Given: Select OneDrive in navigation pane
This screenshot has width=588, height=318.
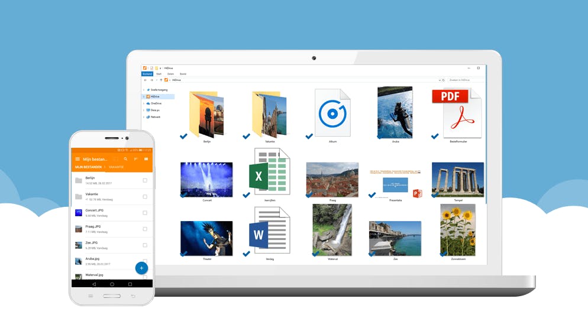Looking at the screenshot, I should click(x=156, y=103).
